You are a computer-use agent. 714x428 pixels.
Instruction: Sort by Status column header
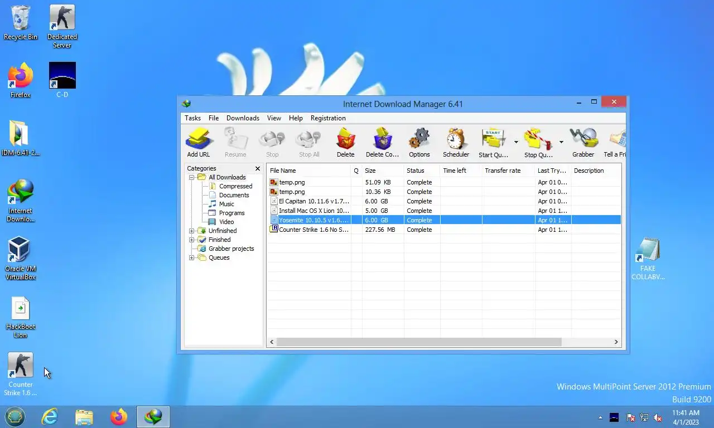click(x=421, y=171)
